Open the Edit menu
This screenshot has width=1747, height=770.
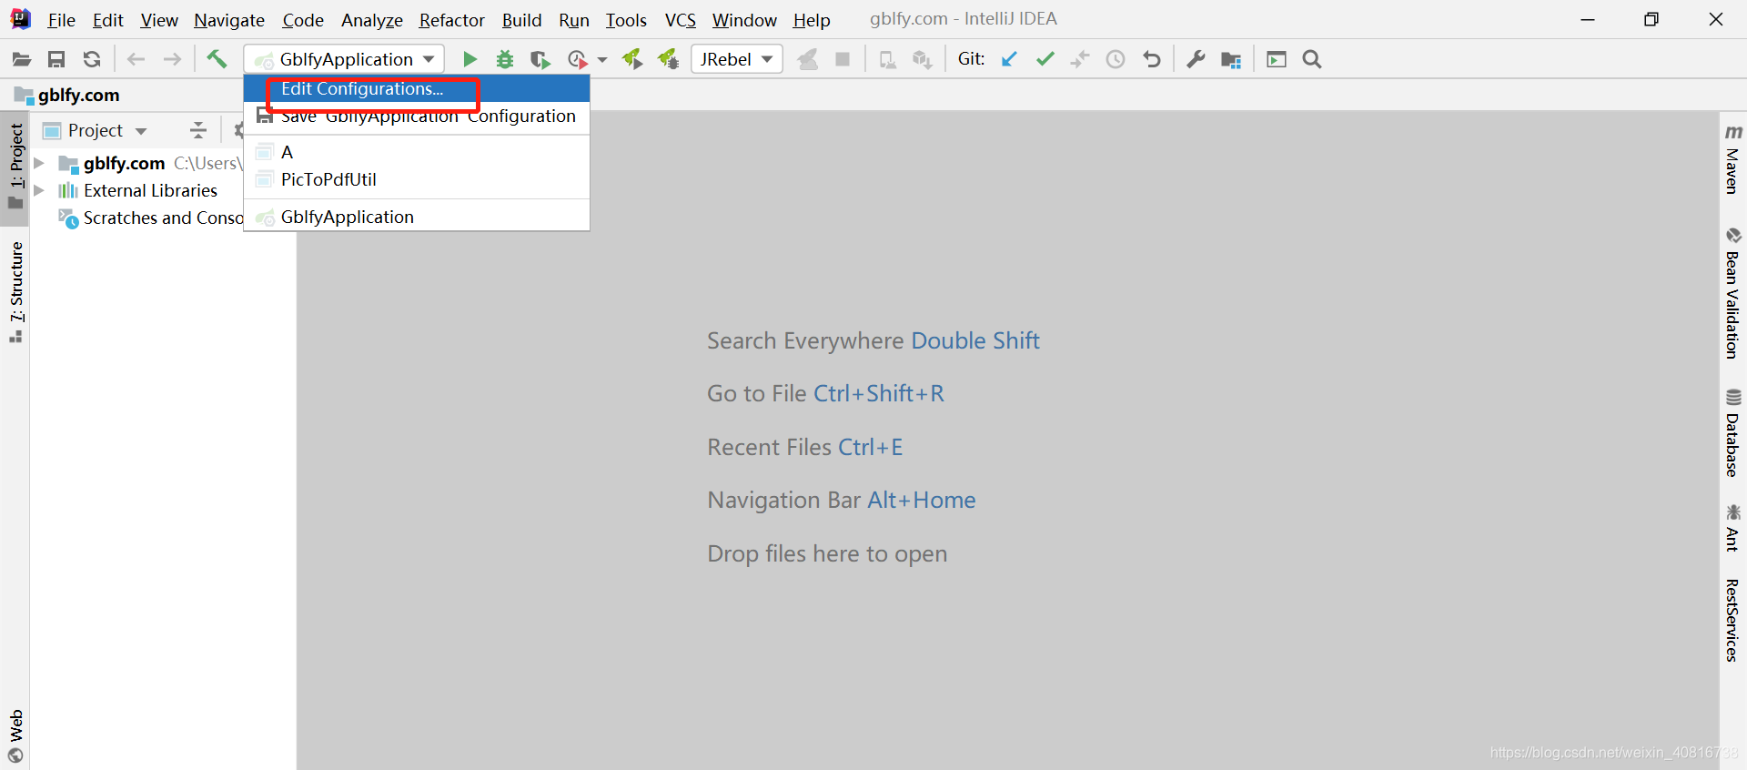[x=107, y=20]
